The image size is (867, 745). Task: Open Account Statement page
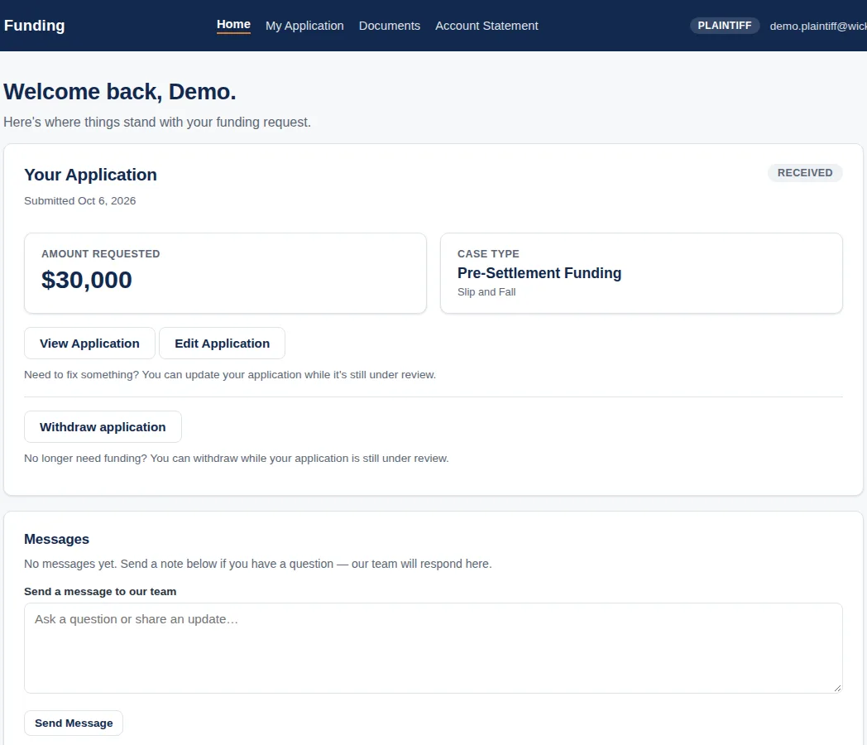click(x=486, y=26)
